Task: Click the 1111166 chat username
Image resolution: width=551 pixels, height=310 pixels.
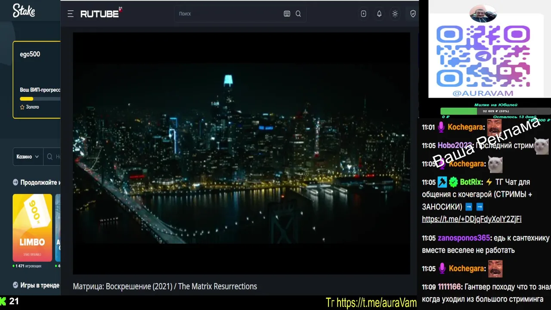Action: tap(450, 287)
